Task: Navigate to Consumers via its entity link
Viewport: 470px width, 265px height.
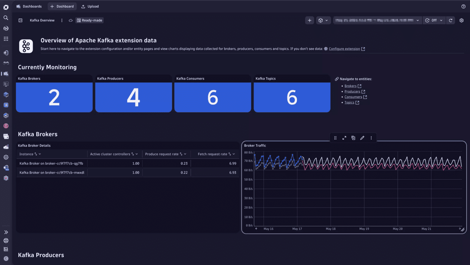Action: click(353, 97)
